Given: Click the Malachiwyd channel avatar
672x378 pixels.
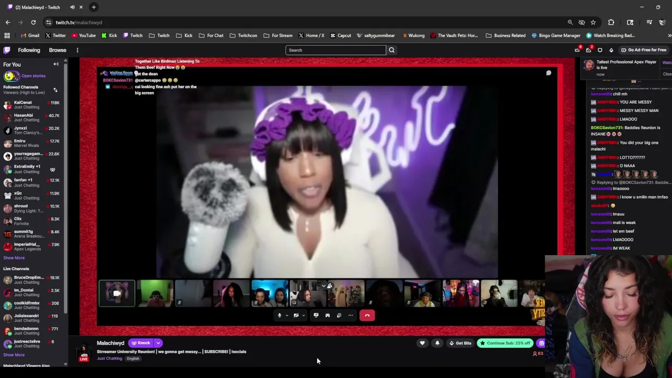Looking at the screenshot, I should click(x=84, y=352).
